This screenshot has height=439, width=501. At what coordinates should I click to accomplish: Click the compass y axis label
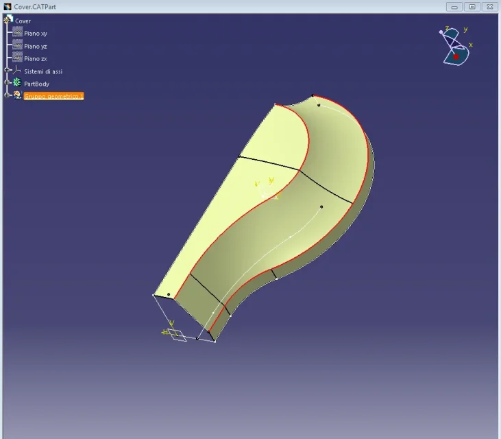[x=465, y=29]
